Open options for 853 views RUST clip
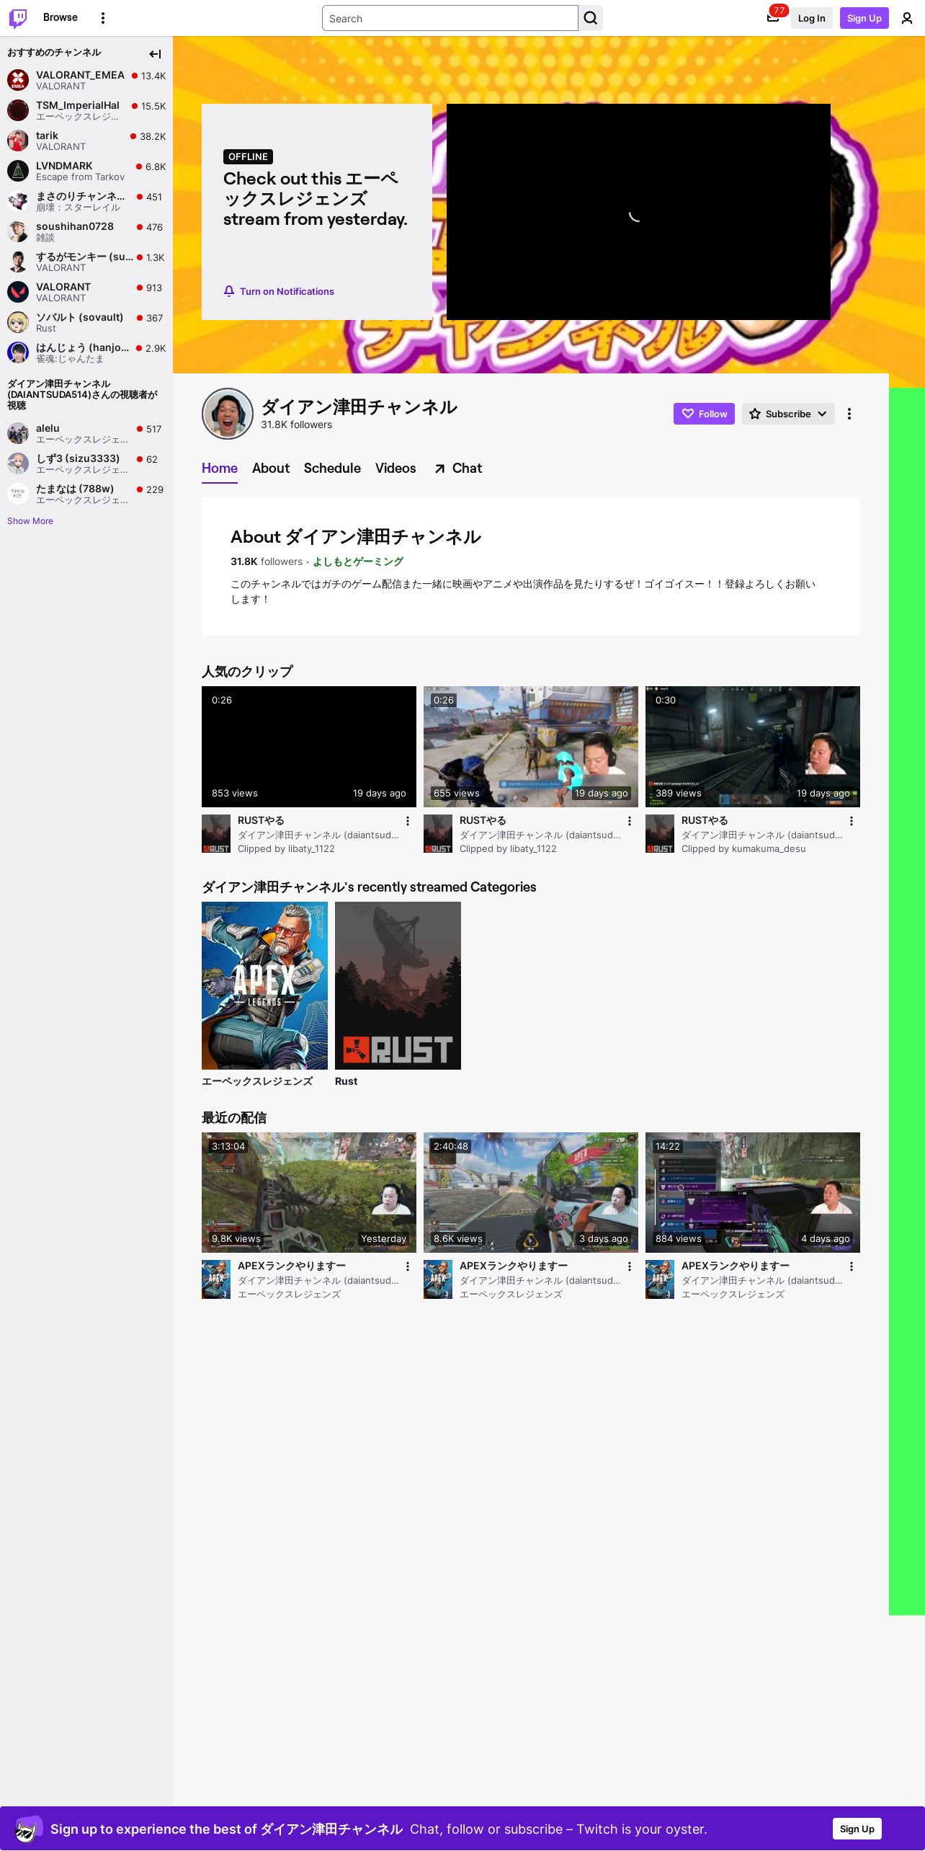This screenshot has width=925, height=1851. point(408,821)
